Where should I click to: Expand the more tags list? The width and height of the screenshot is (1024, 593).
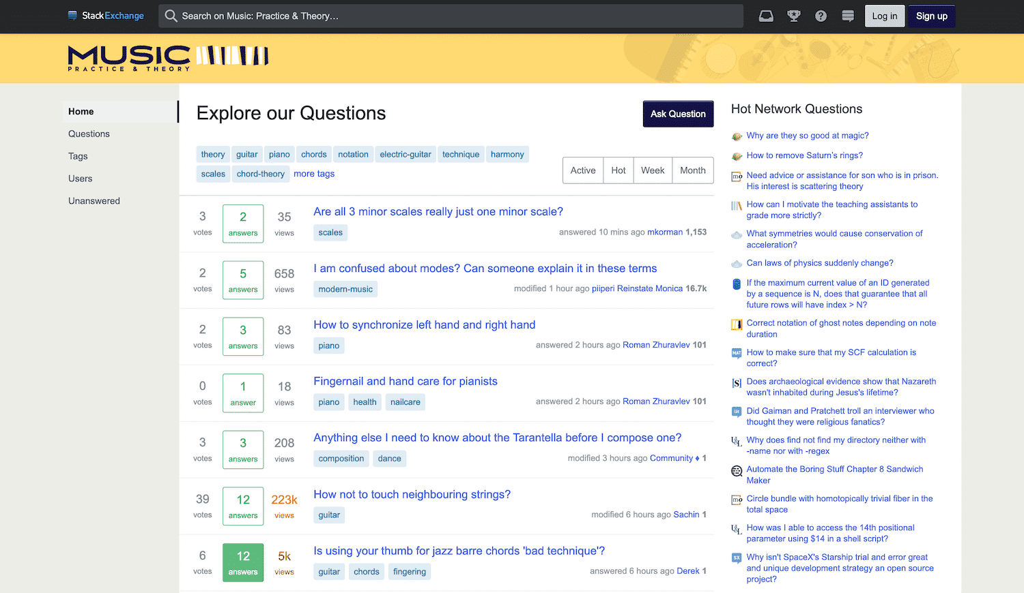click(x=313, y=174)
